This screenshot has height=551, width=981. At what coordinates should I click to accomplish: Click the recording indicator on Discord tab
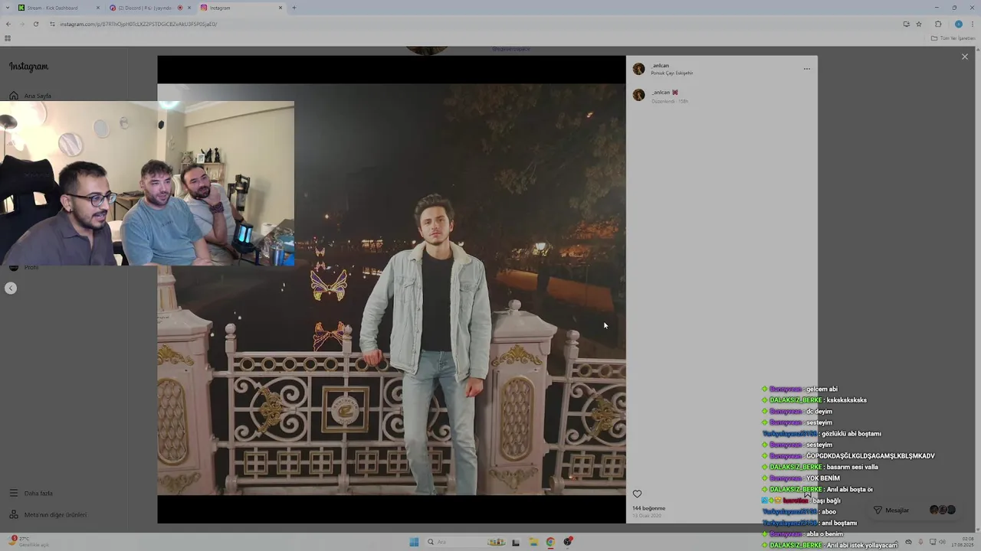click(x=180, y=8)
